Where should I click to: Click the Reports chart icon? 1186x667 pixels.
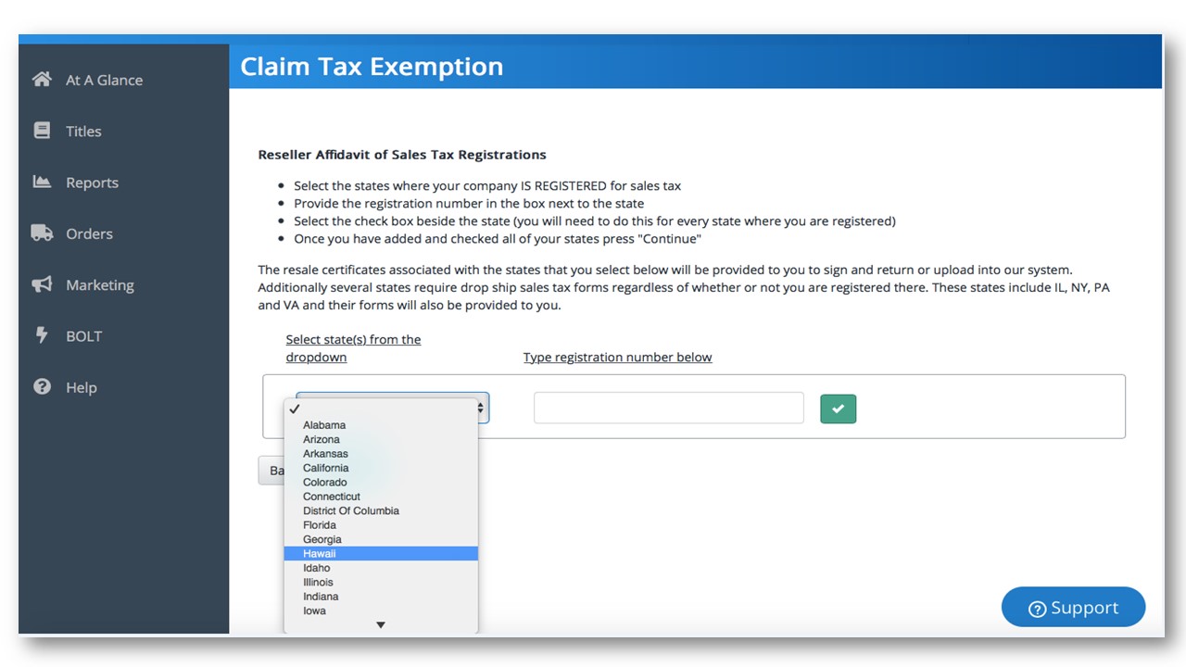pos(42,182)
